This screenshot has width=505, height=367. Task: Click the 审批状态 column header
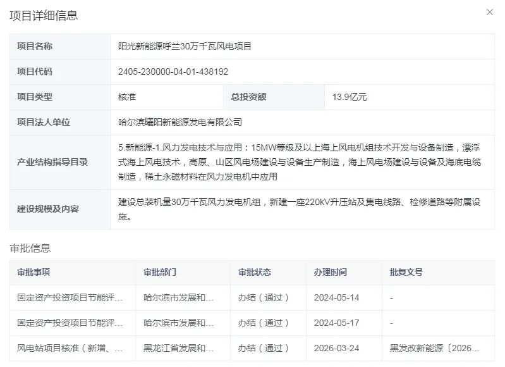point(255,272)
